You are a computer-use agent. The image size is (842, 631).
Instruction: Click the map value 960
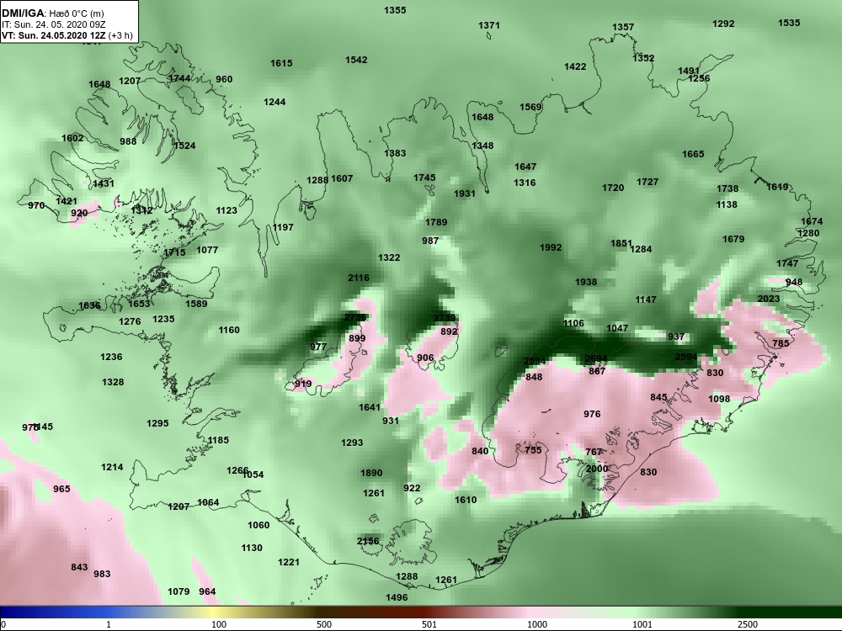pyautogui.click(x=224, y=79)
